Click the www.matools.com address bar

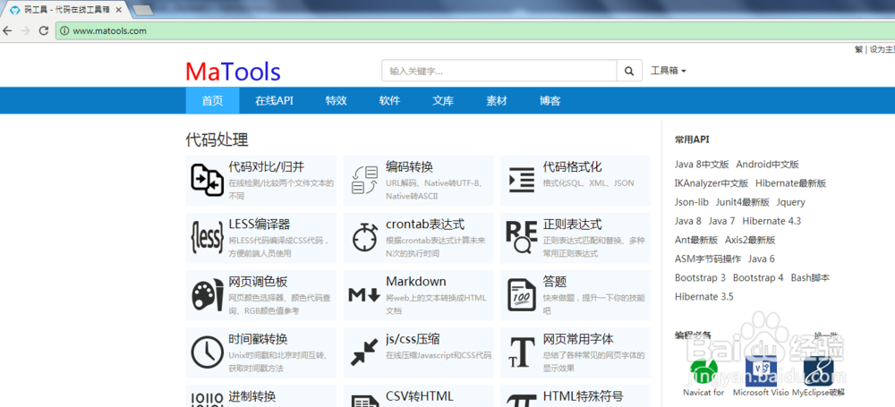tap(473, 30)
